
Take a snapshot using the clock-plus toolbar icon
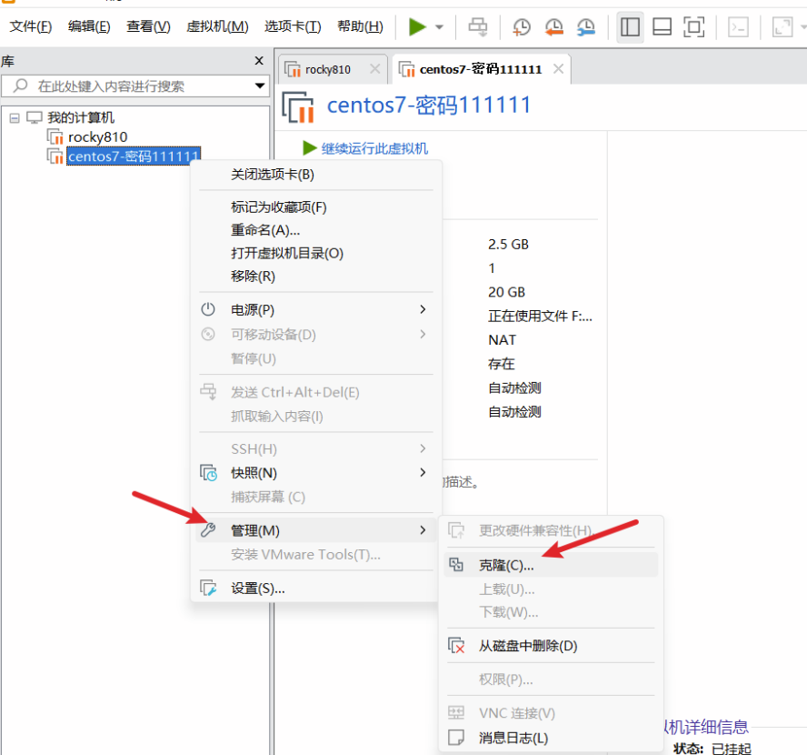tap(522, 26)
